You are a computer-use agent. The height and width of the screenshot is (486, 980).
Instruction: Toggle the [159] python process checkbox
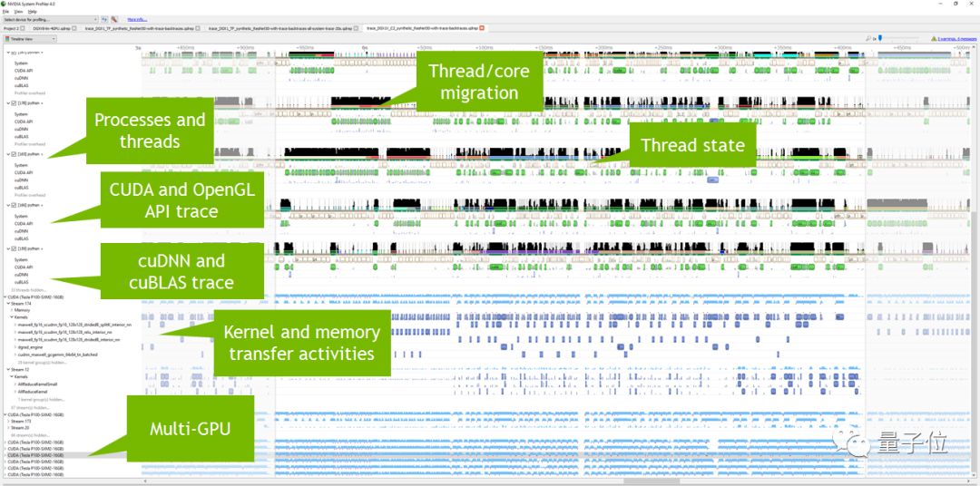coord(14,248)
